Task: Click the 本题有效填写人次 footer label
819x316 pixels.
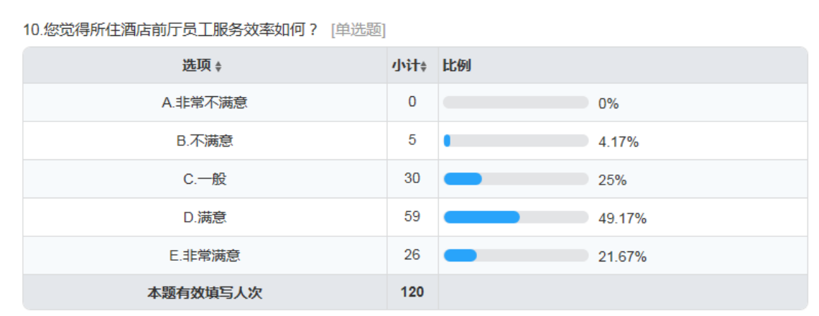Action: (205, 293)
